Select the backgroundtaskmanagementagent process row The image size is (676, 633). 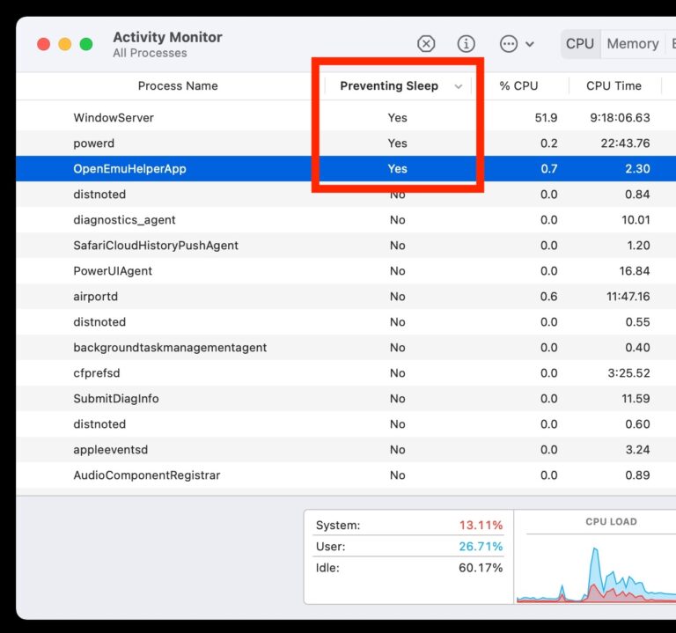tap(170, 348)
